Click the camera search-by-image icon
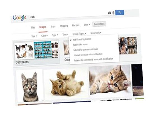 point(109,13)
